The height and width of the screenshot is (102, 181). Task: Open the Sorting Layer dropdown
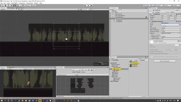171,37
